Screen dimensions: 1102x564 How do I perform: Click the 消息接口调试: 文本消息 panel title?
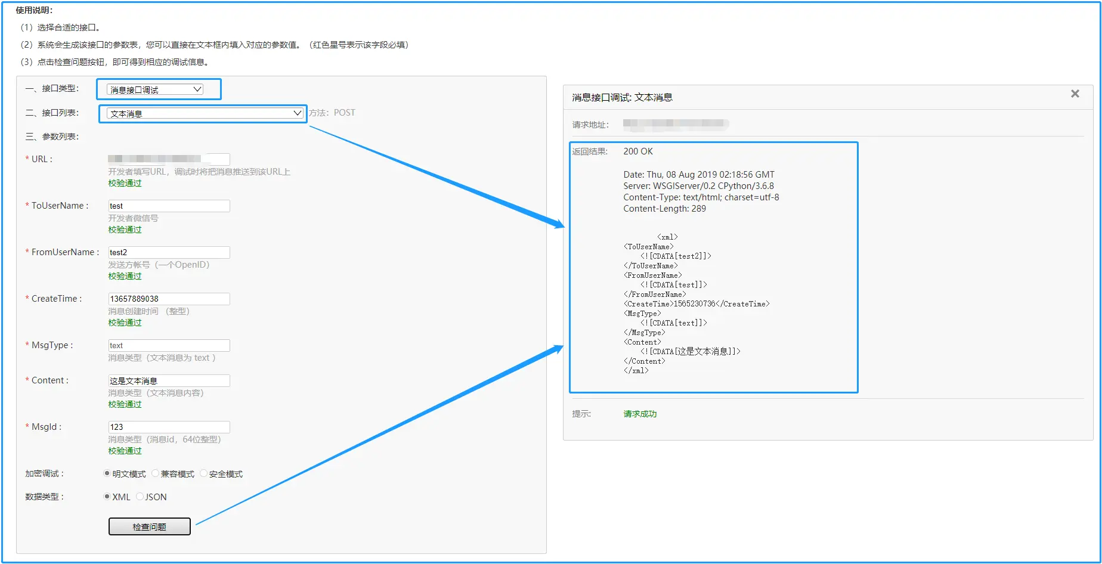[x=622, y=97]
